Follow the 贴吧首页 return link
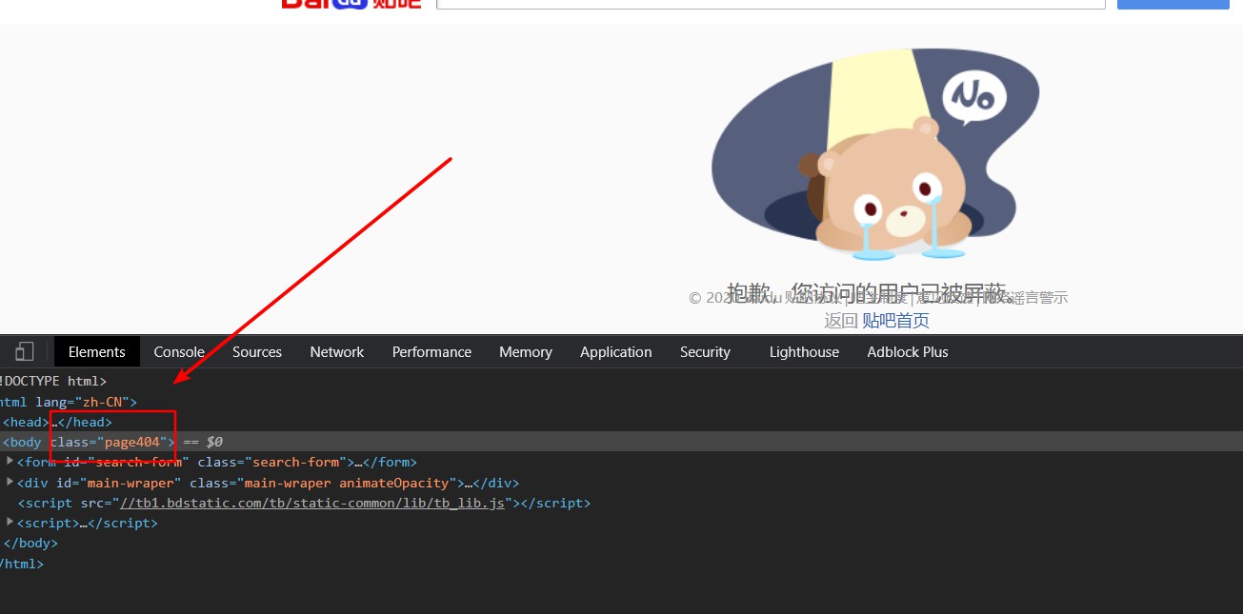This screenshot has width=1243, height=614. 895,321
